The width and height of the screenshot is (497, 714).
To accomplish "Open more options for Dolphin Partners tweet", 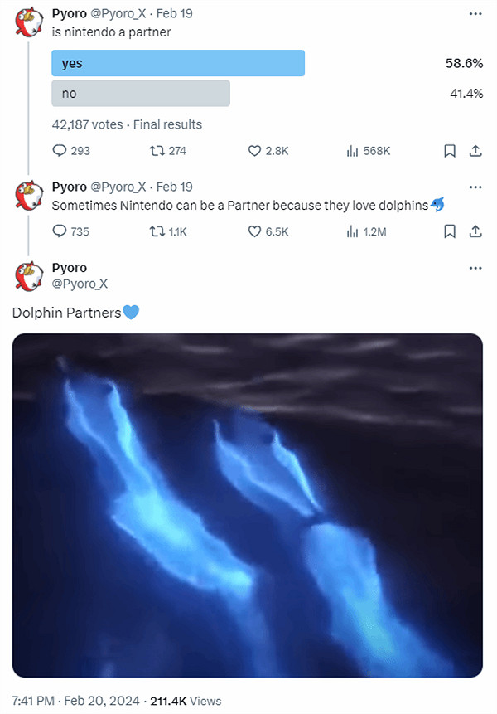I will 475,268.
